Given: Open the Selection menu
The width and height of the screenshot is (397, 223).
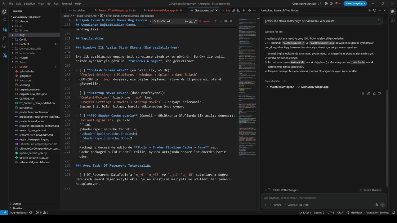Looking at the screenshot, I should coord(29,4).
